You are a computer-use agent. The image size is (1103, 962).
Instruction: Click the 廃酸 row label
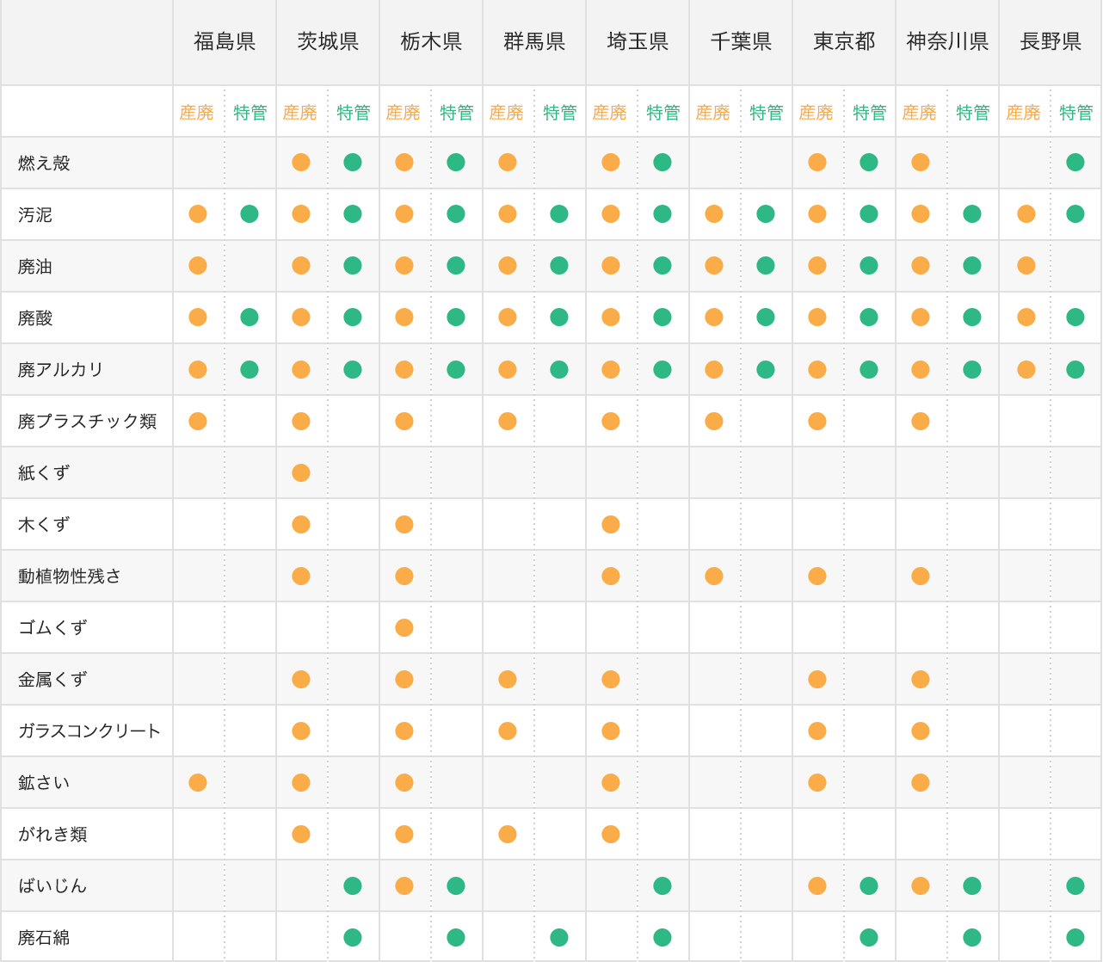point(35,318)
